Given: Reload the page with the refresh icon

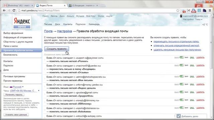Looking at the screenshot, I should pyautogui.click(x=14, y=10).
